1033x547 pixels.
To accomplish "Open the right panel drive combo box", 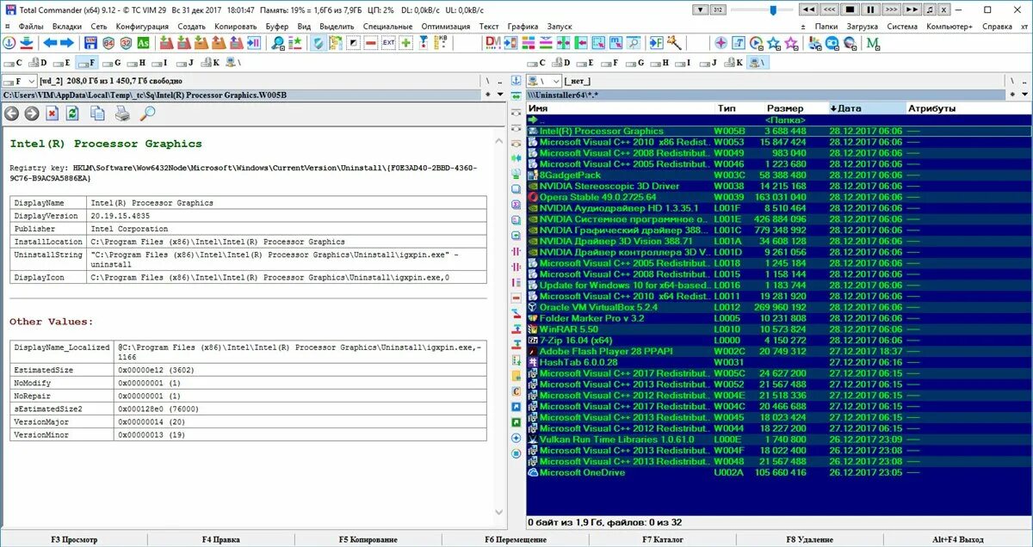I will pyautogui.click(x=544, y=81).
